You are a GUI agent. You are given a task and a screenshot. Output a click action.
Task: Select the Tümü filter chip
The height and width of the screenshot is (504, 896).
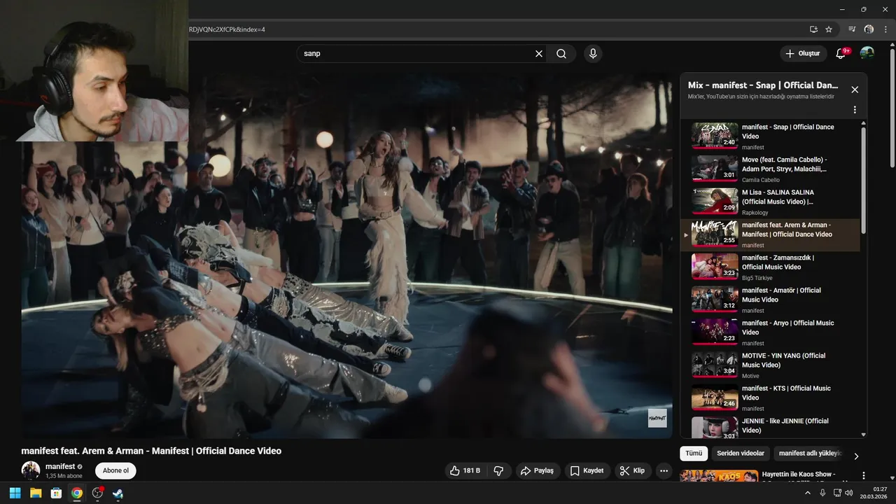tap(694, 454)
